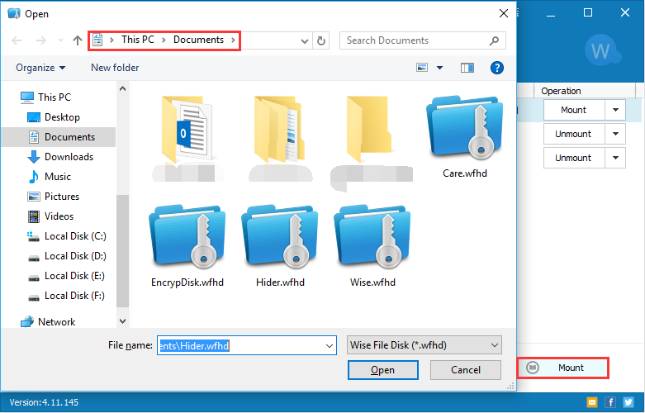Click the third row Unmount button
The height and width of the screenshot is (413, 645).
(574, 158)
